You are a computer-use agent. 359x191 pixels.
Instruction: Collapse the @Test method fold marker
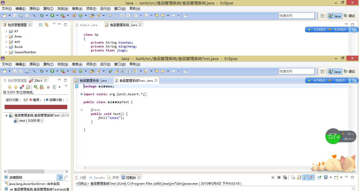pyautogui.click(x=81, y=110)
